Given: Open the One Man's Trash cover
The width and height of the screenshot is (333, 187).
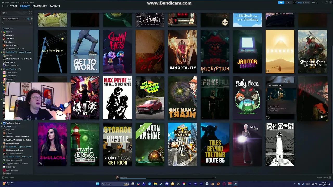Looking at the screenshot, I should click(x=182, y=98).
